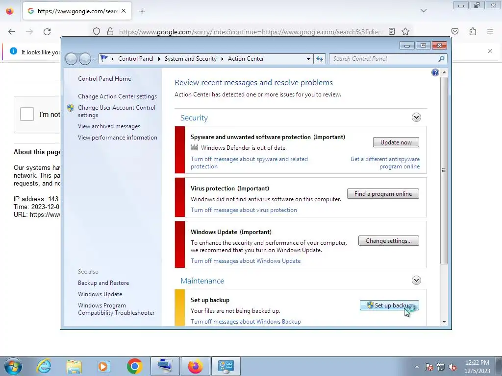Click Action Center breadcrumb
This screenshot has width=502, height=376.
(x=246, y=59)
